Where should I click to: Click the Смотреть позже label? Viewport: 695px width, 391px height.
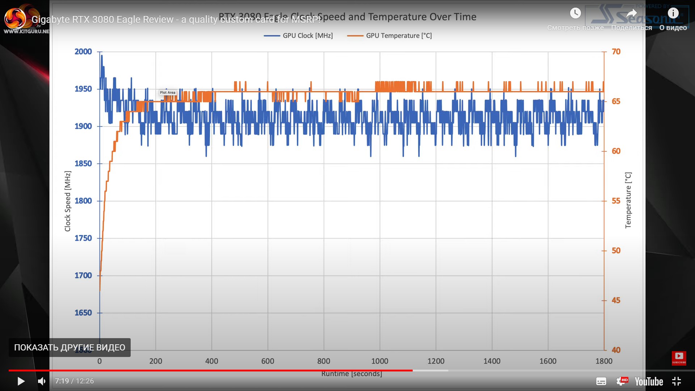pyautogui.click(x=575, y=28)
